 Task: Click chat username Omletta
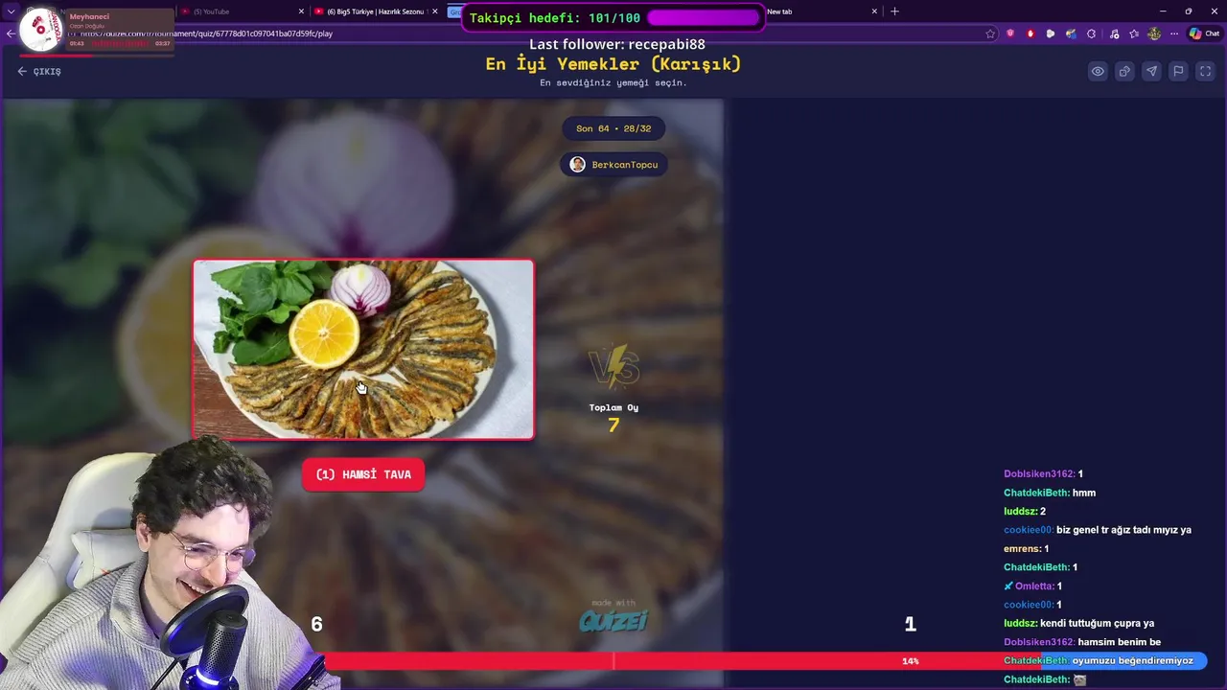pos(1034,586)
